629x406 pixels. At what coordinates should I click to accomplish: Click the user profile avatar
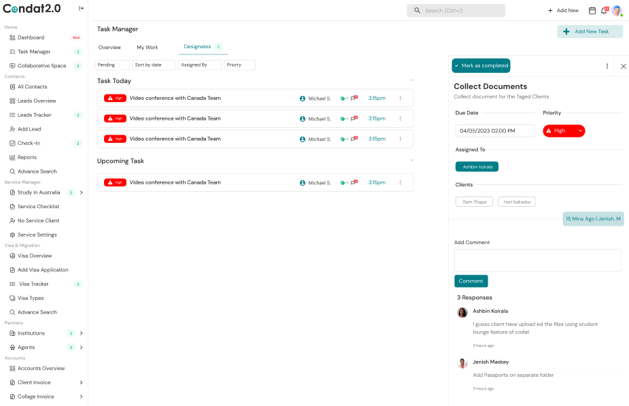(617, 10)
